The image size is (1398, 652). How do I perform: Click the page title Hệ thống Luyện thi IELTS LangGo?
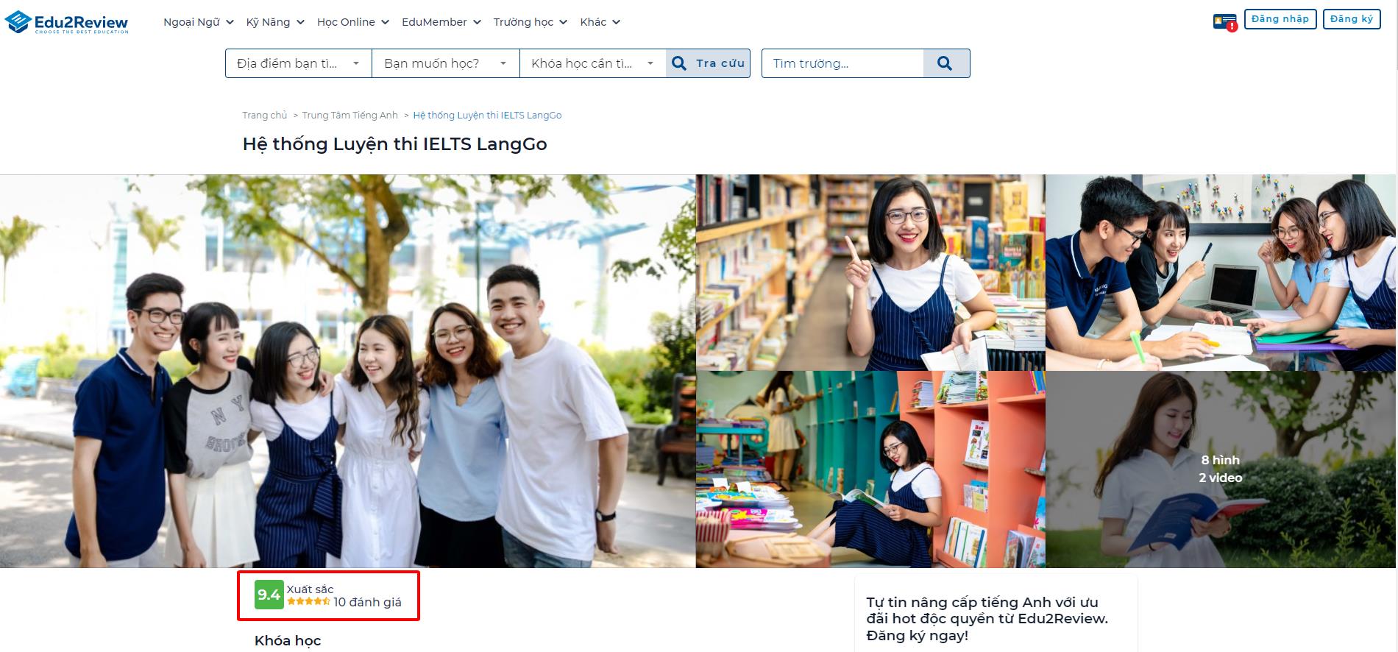point(395,144)
